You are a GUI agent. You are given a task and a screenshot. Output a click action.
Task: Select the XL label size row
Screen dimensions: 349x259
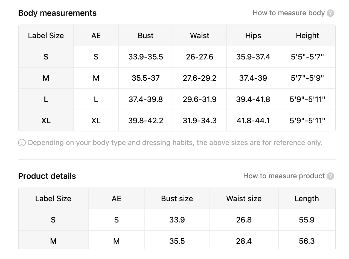(177, 121)
